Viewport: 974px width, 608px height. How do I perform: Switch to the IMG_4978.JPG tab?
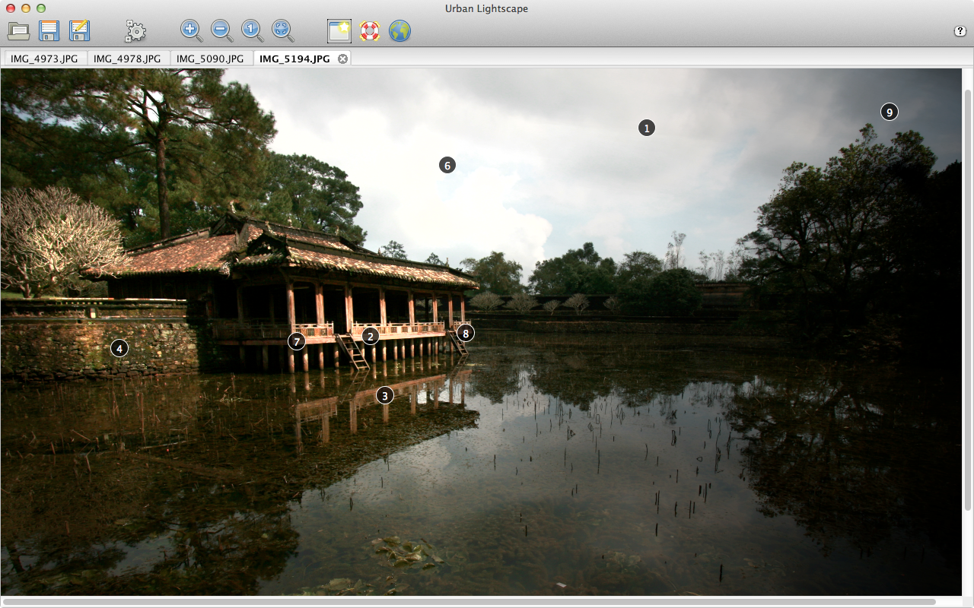[128, 59]
